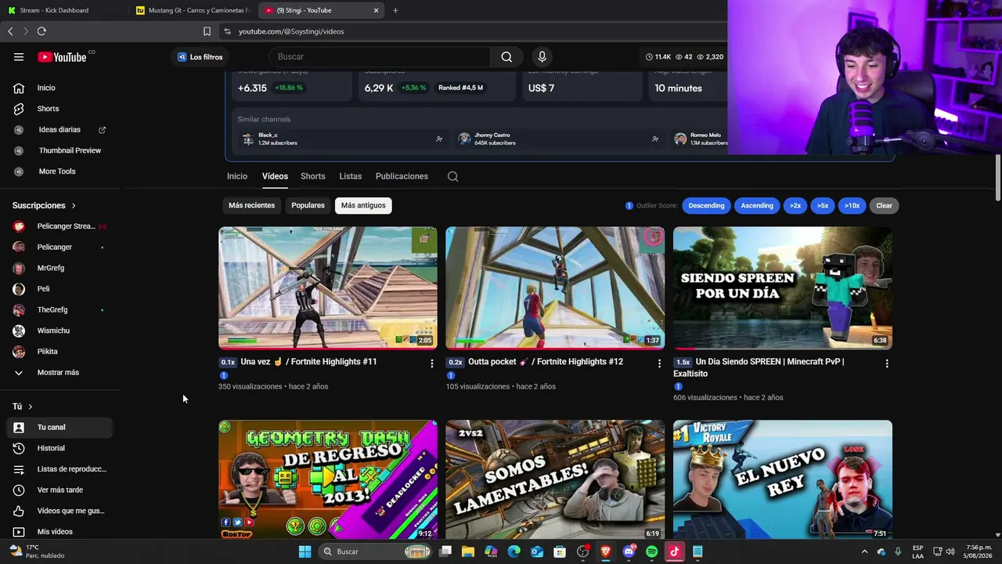Bookmark this page
Viewport: 1002px width, 564px height.
[x=207, y=31]
